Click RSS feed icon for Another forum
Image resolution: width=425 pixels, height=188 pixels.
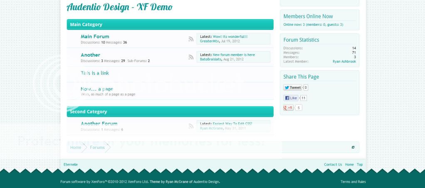[191, 57]
